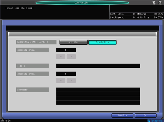
Task: Click the first ImpostazioneN. number field
Action: (x=66, y=50)
